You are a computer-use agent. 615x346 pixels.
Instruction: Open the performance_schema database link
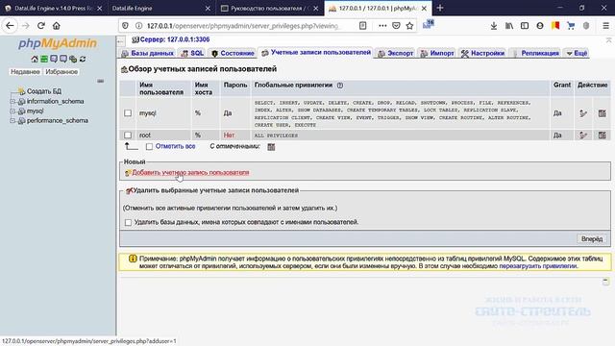pos(58,120)
